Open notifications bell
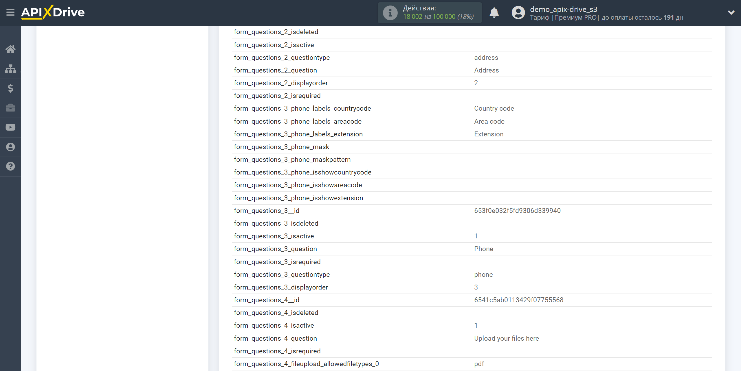Image resolution: width=741 pixels, height=371 pixels. [x=494, y=13]
